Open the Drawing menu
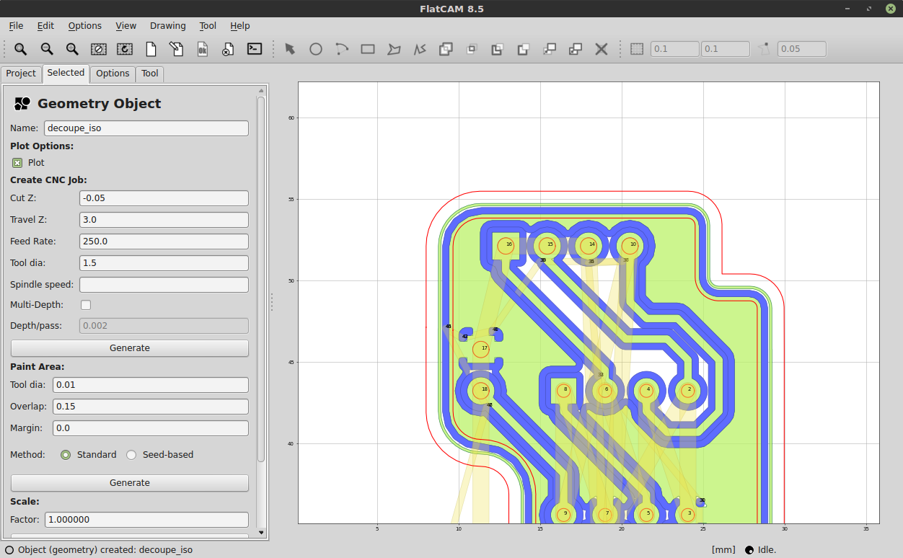 click(167, 25)
